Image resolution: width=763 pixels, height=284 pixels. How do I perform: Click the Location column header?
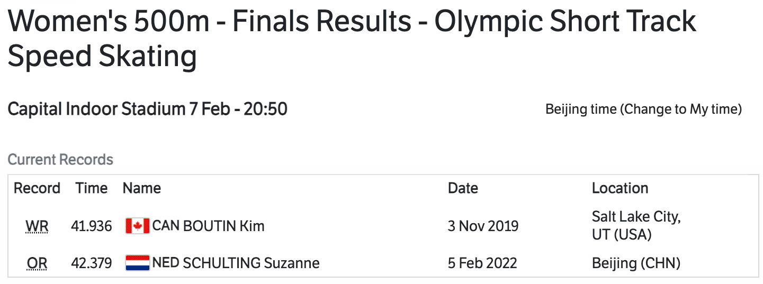click(x=620, y=188)
